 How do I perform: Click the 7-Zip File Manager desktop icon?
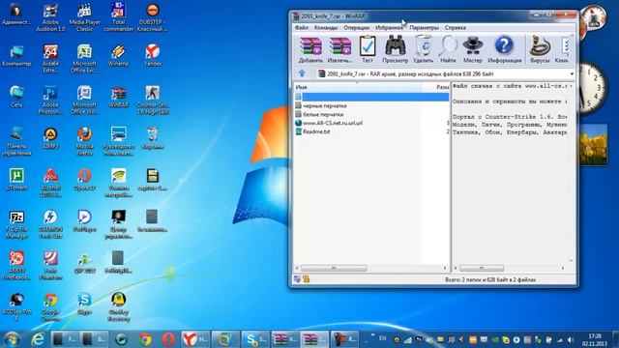pos(16,224)
